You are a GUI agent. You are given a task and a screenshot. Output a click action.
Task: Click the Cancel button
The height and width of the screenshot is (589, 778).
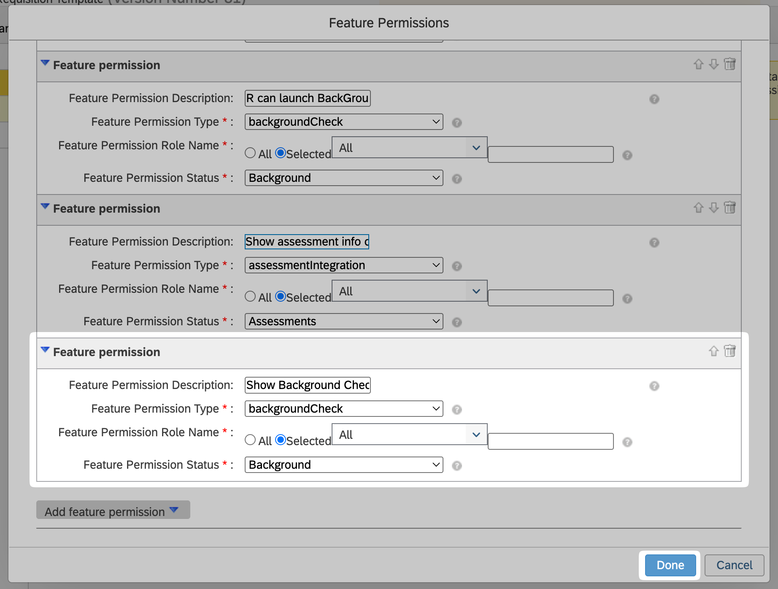734,565
